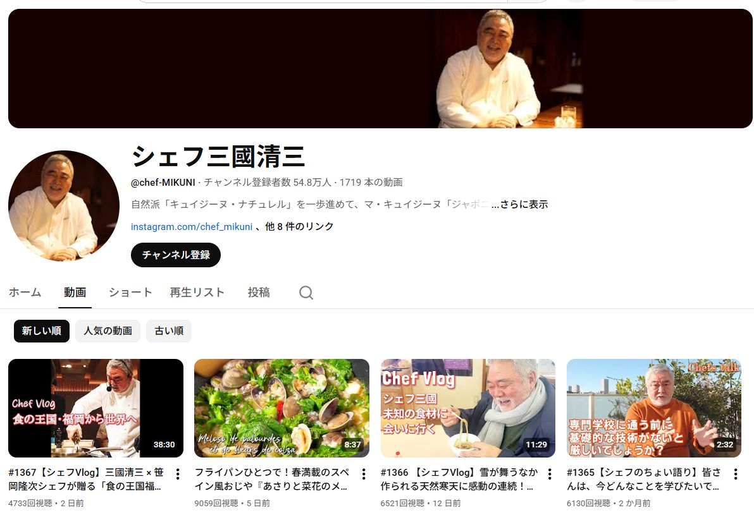This screenshot has width=754, height=515.
Task: Open options menu for video #1367
Action: click(178, 474)
